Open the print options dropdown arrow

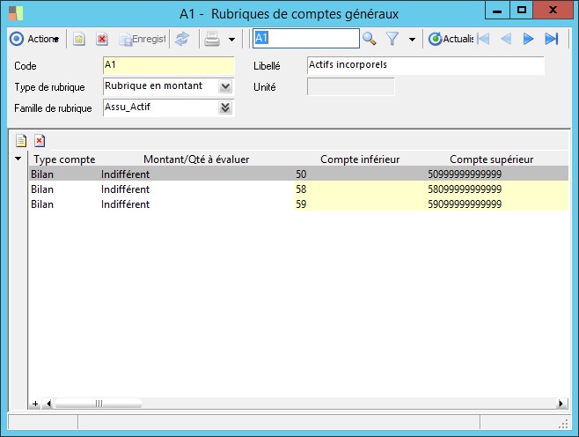(x=231, y=40)
